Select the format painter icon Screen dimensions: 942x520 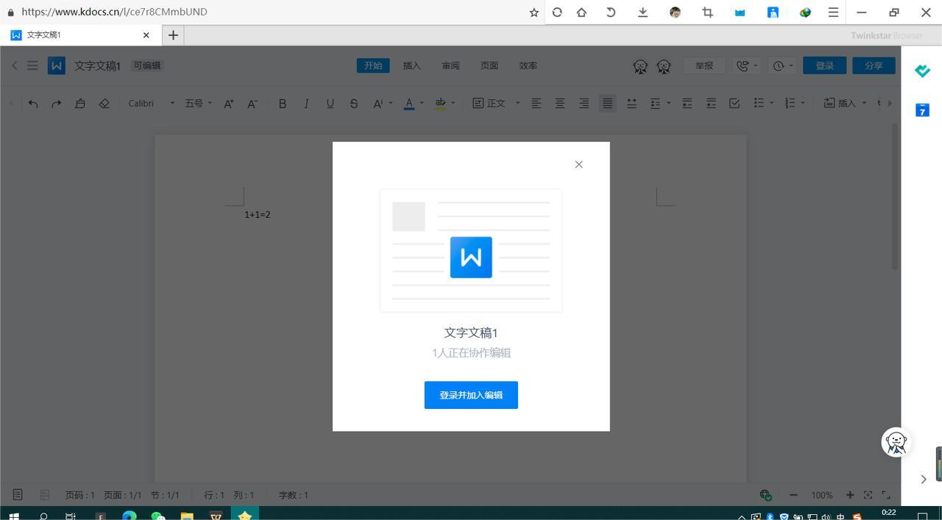80,104
